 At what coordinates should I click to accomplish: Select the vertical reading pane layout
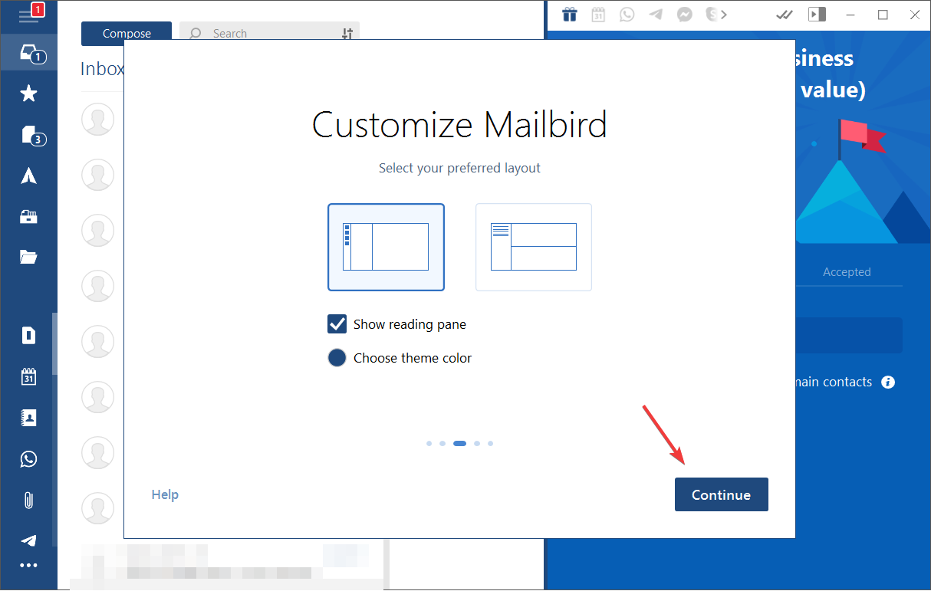386,247
